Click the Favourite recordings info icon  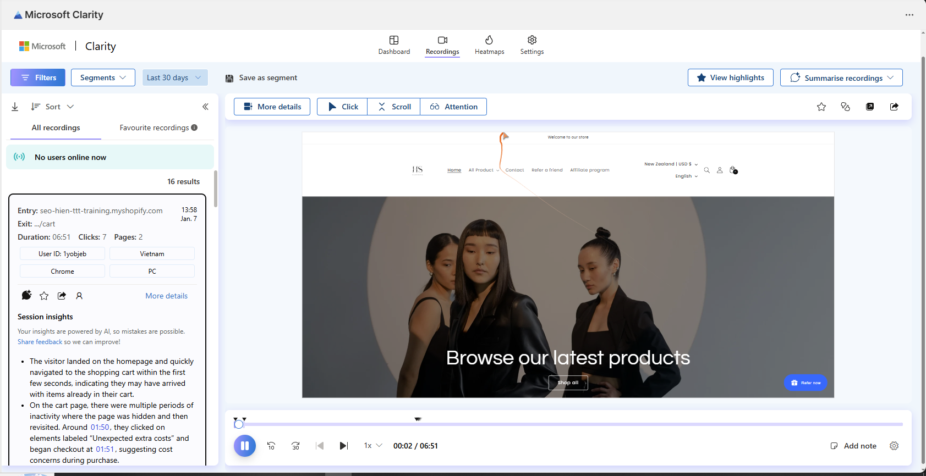pyautogui.click(x=194, y=128)
